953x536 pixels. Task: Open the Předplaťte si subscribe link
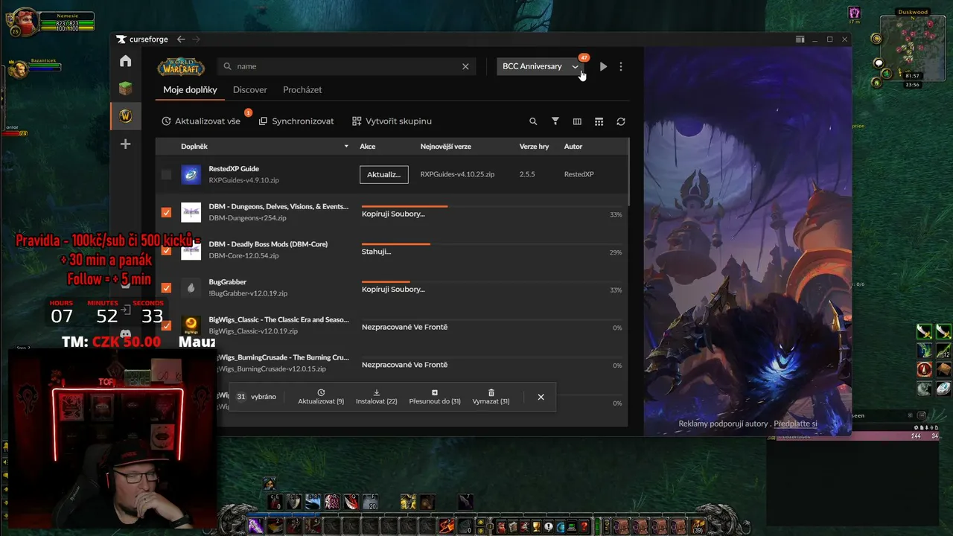click(795, 424)
